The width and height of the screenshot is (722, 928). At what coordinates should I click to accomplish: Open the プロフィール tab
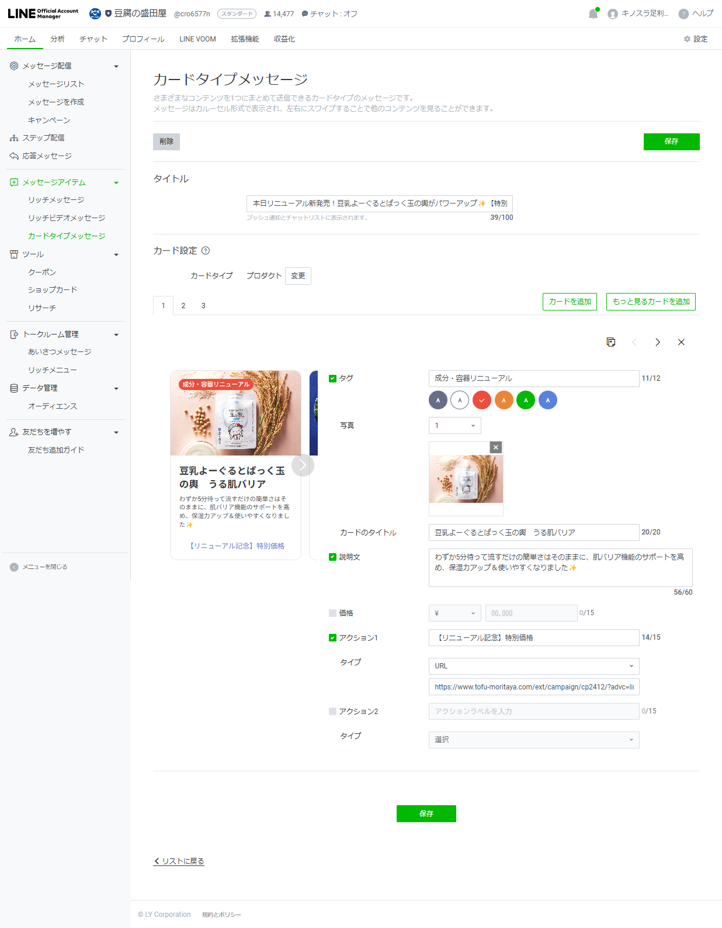coord(143,39)
